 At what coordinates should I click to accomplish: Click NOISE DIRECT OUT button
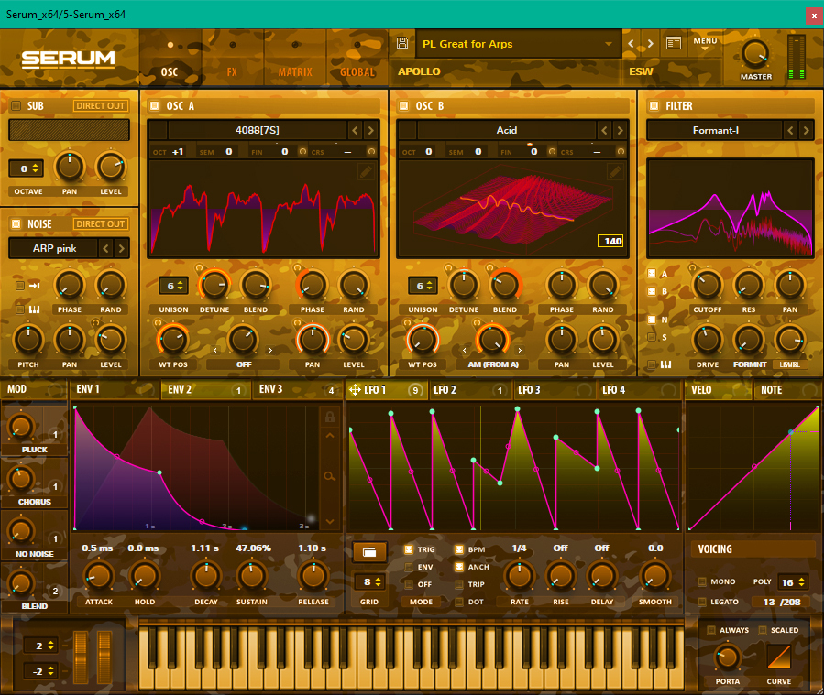coord(101,223)
